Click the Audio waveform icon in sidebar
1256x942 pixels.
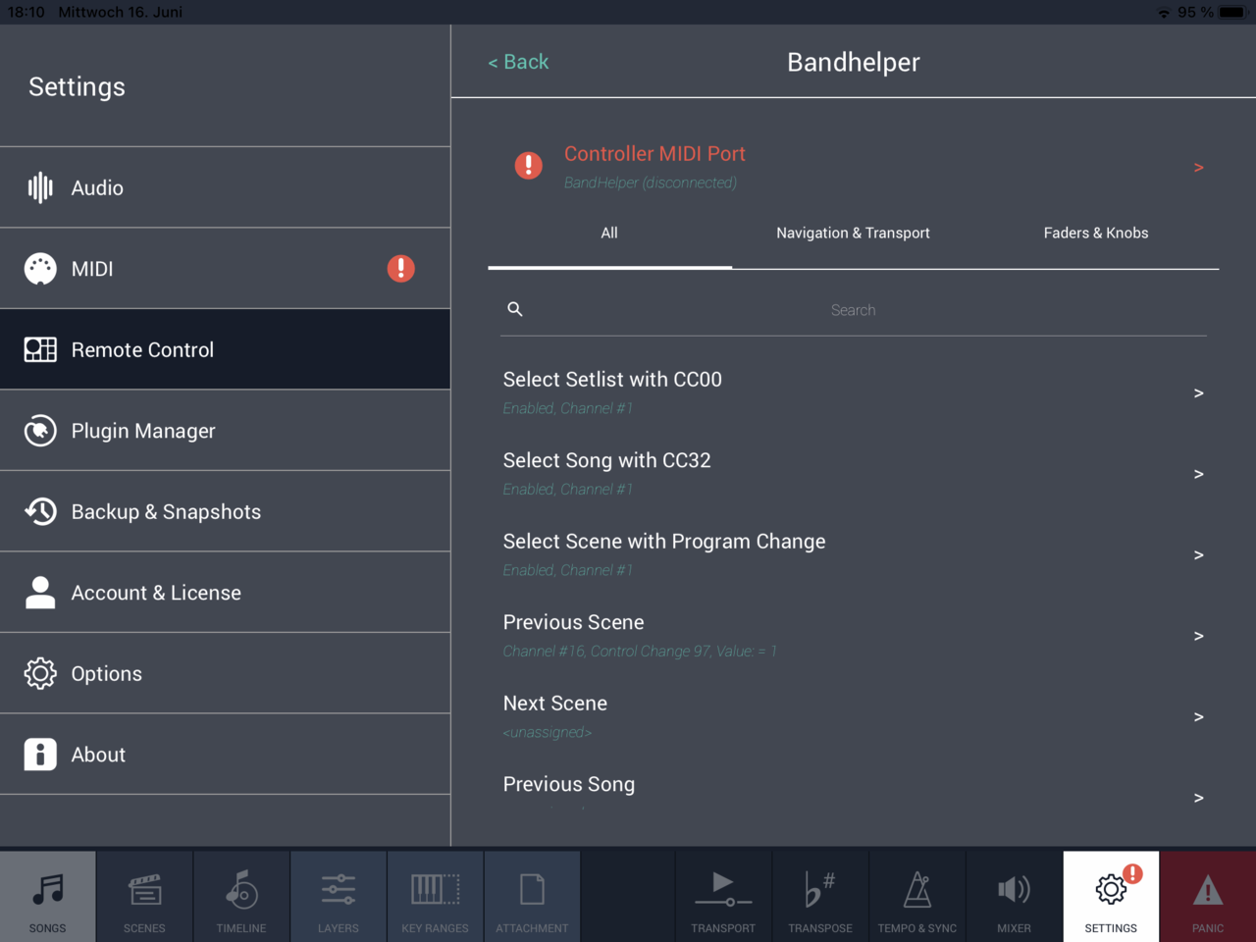point(40,187)
